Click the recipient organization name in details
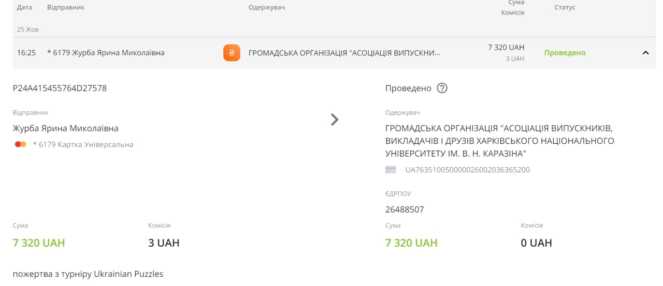The height and width of the screenshot is (286, 663). [x=500, y=141]
